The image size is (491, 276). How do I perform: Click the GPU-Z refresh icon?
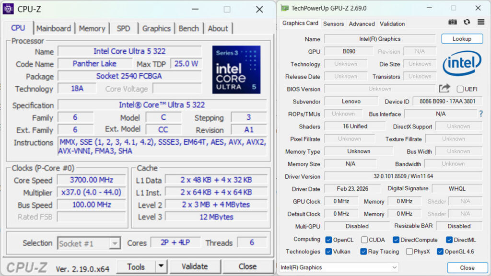(x=467, y=22)
